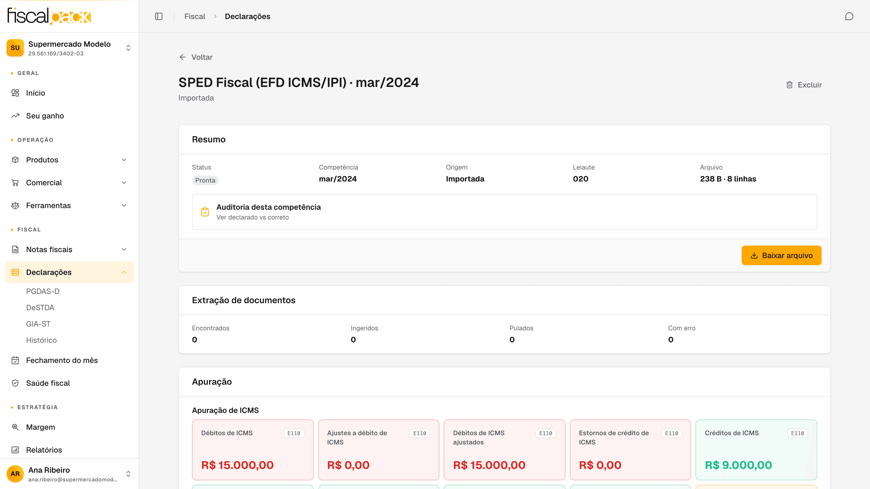The height and width of the screenshot is (489, 870).
Task: Click the back arrow icon beside Voltar
Action: (x=183, y=57)
